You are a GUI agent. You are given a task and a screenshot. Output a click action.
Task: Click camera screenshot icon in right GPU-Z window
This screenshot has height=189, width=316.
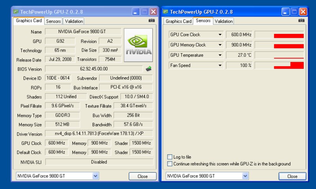(x=301, y=20)
